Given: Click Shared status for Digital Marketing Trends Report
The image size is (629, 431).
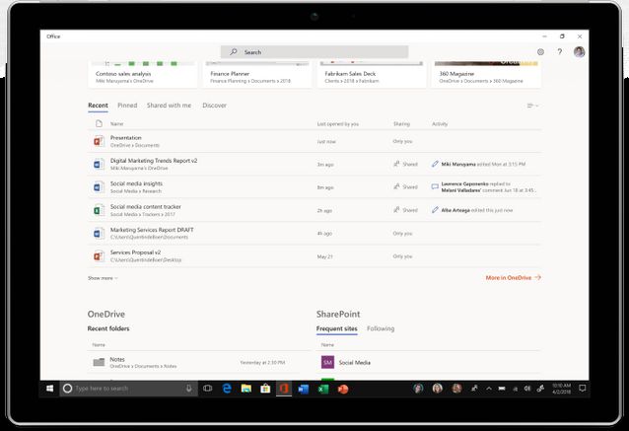Looking at the screenshot, I should coord(405,164).
